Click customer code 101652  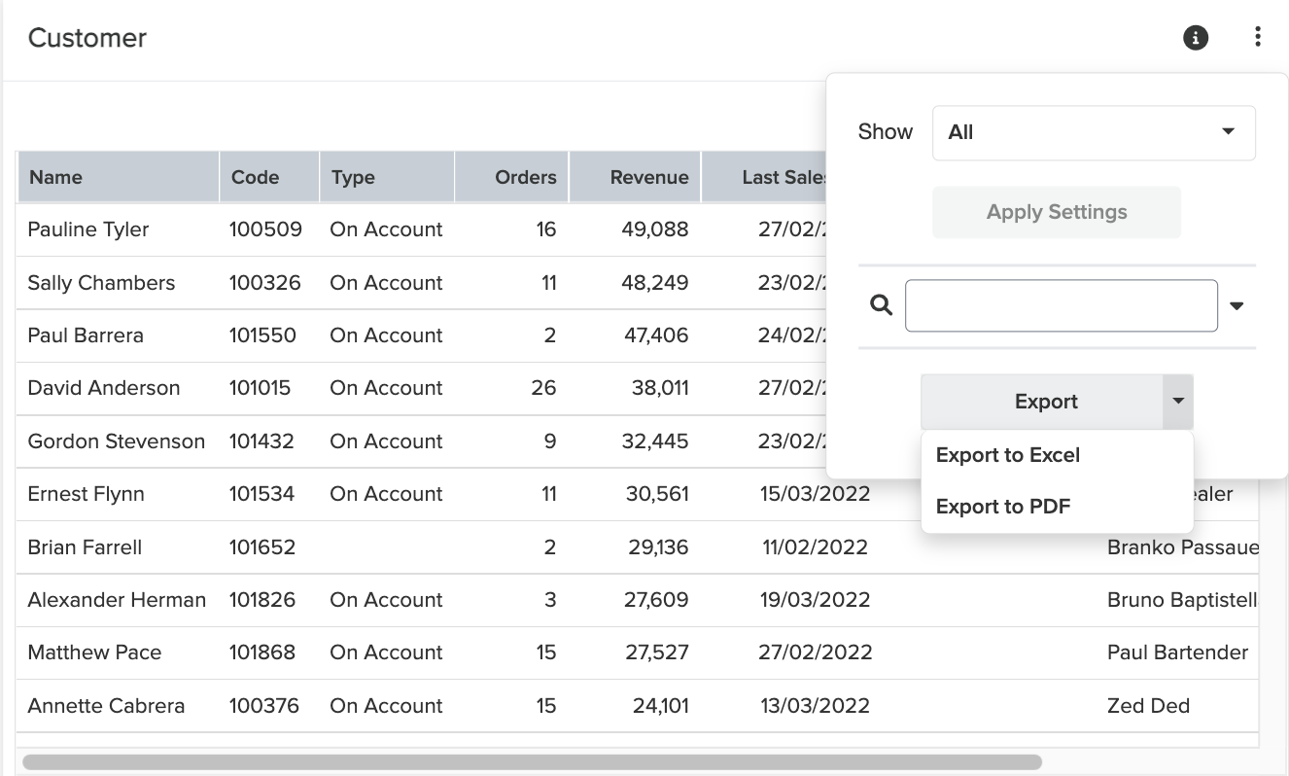[262, 547]
